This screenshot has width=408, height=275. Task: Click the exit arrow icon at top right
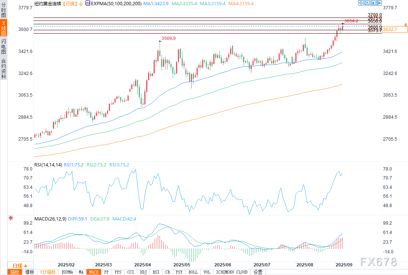click(379, 3)
